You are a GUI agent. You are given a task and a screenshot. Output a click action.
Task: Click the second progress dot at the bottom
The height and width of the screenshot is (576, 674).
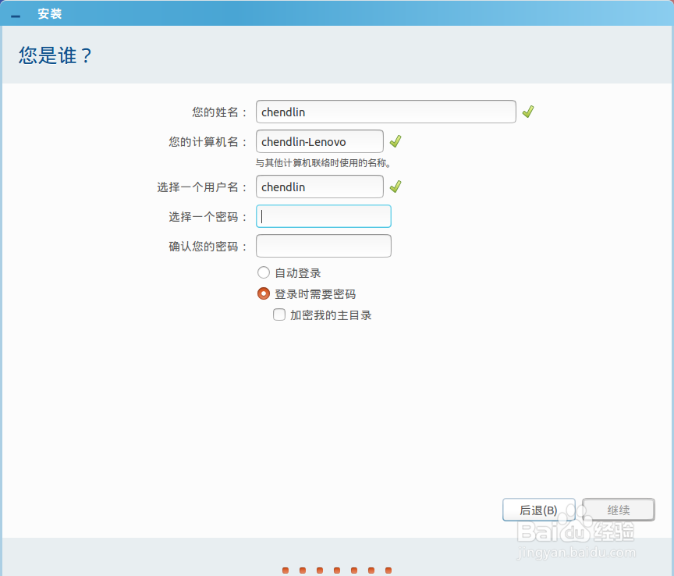tap(303, 571)
